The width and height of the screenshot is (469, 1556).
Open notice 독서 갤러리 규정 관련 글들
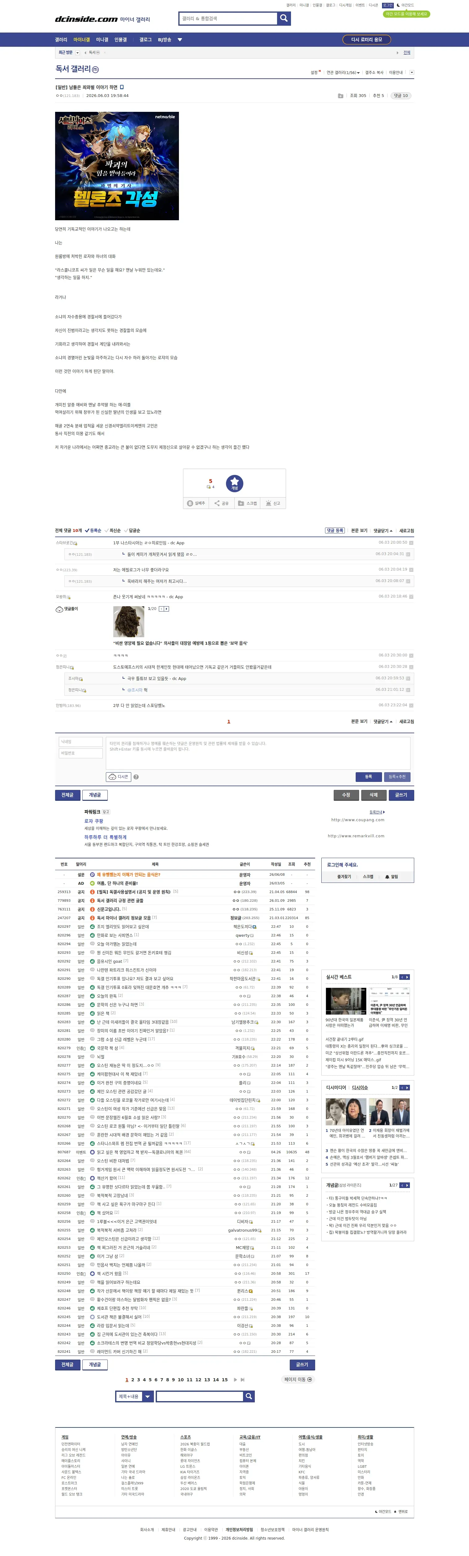pyautogui.click(x=120, y=901)
